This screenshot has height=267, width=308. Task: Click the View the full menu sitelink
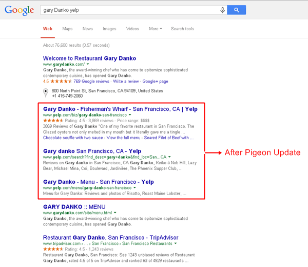click(123, 138)
